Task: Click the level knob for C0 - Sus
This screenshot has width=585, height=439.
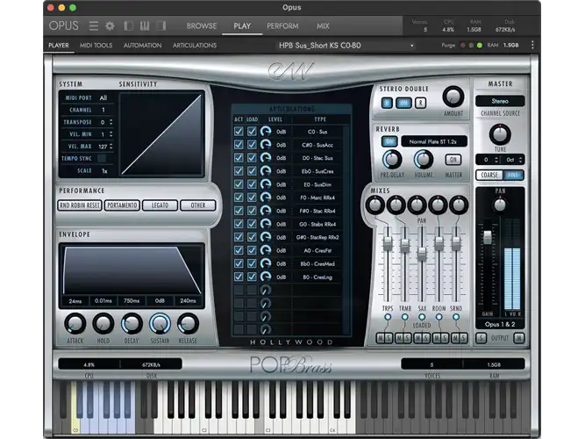Action: [x=265, y=132]
